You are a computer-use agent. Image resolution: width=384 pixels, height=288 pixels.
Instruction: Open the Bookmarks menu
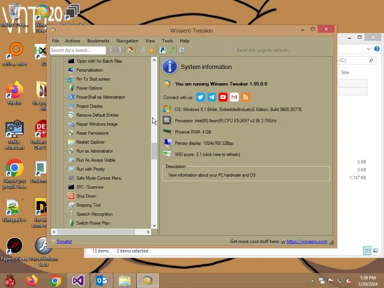pos(99,41)
